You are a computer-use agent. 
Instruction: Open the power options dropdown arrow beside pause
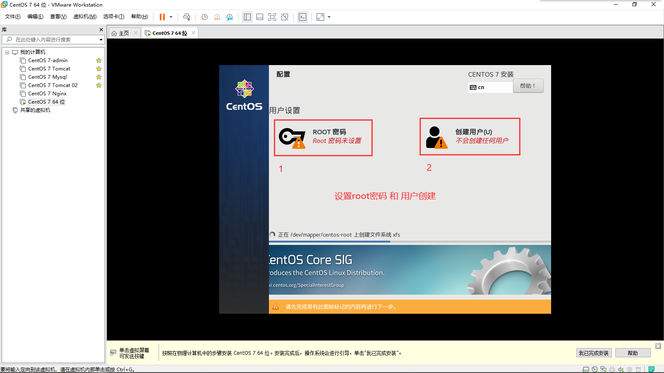pos(171,17)
